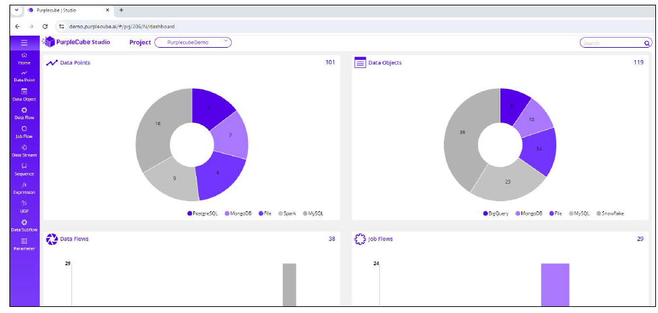Click the Job Flows total 29
The image size is (658, 313).
[640, 239]
